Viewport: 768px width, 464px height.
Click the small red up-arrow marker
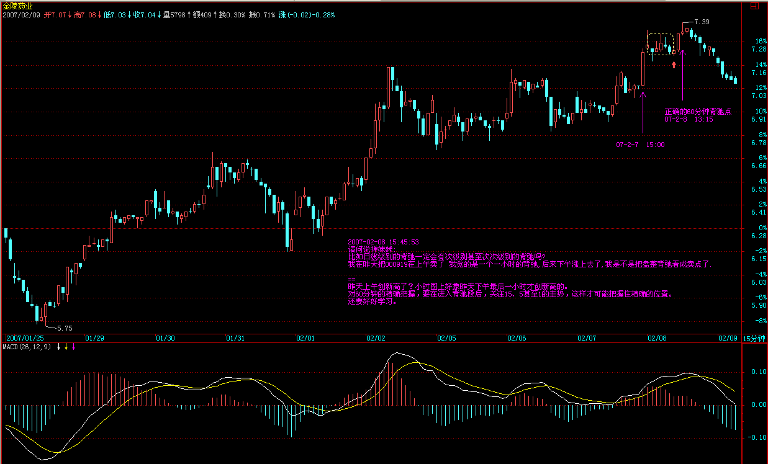(x=674, y=64)
